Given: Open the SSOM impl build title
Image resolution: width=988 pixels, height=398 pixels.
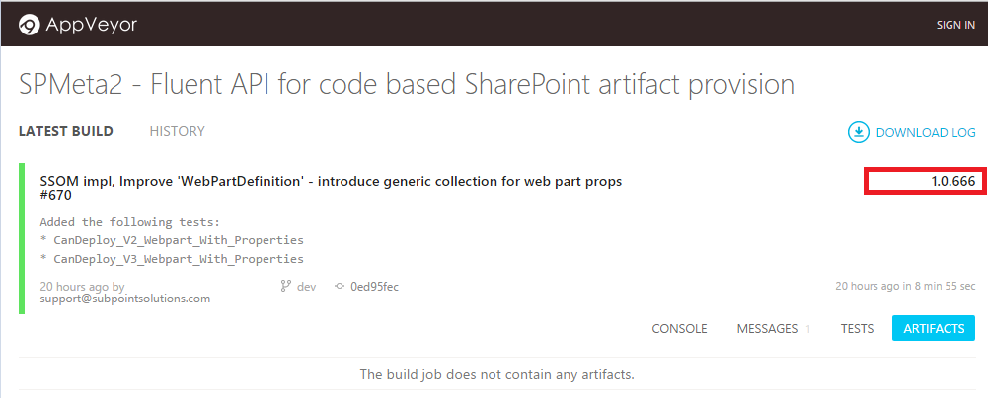Looking at the screenshot, I should (x=331, y=188).
